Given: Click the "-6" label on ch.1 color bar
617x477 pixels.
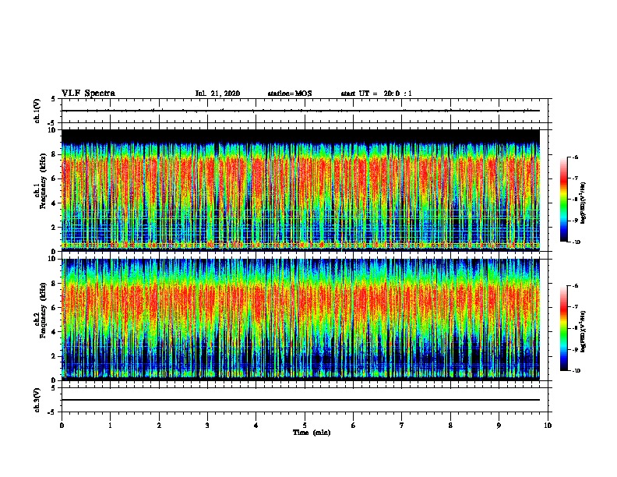Looking at the screenshot, I should click(575, 157).
